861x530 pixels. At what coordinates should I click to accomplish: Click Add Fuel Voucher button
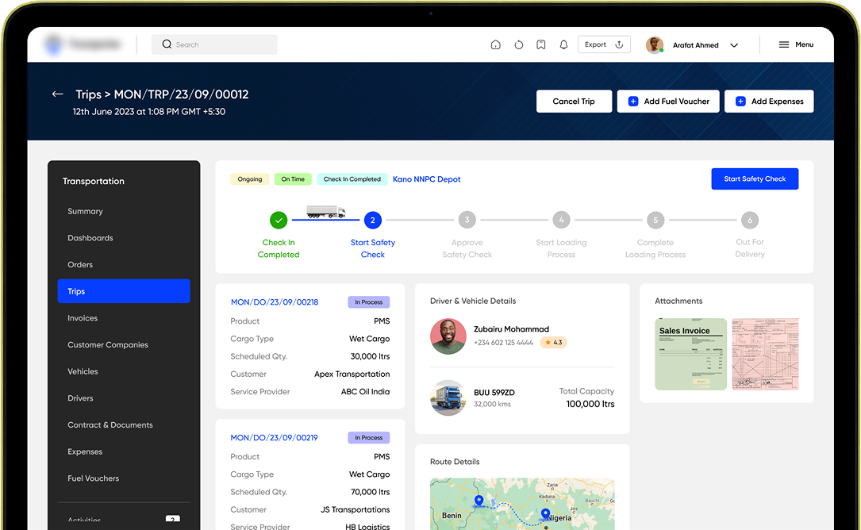coord(668,101)
